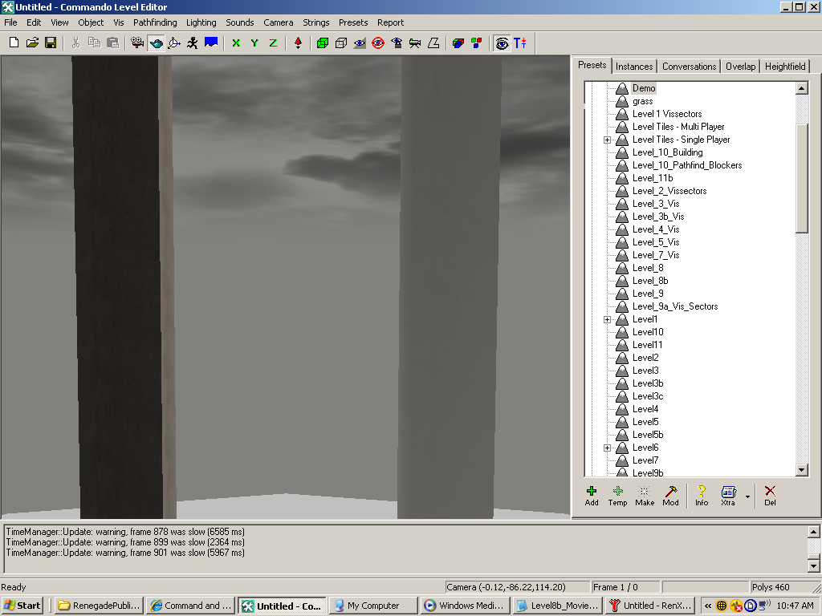Click the running man toolbar icon

pyautogui.click(x=193, y=43)
